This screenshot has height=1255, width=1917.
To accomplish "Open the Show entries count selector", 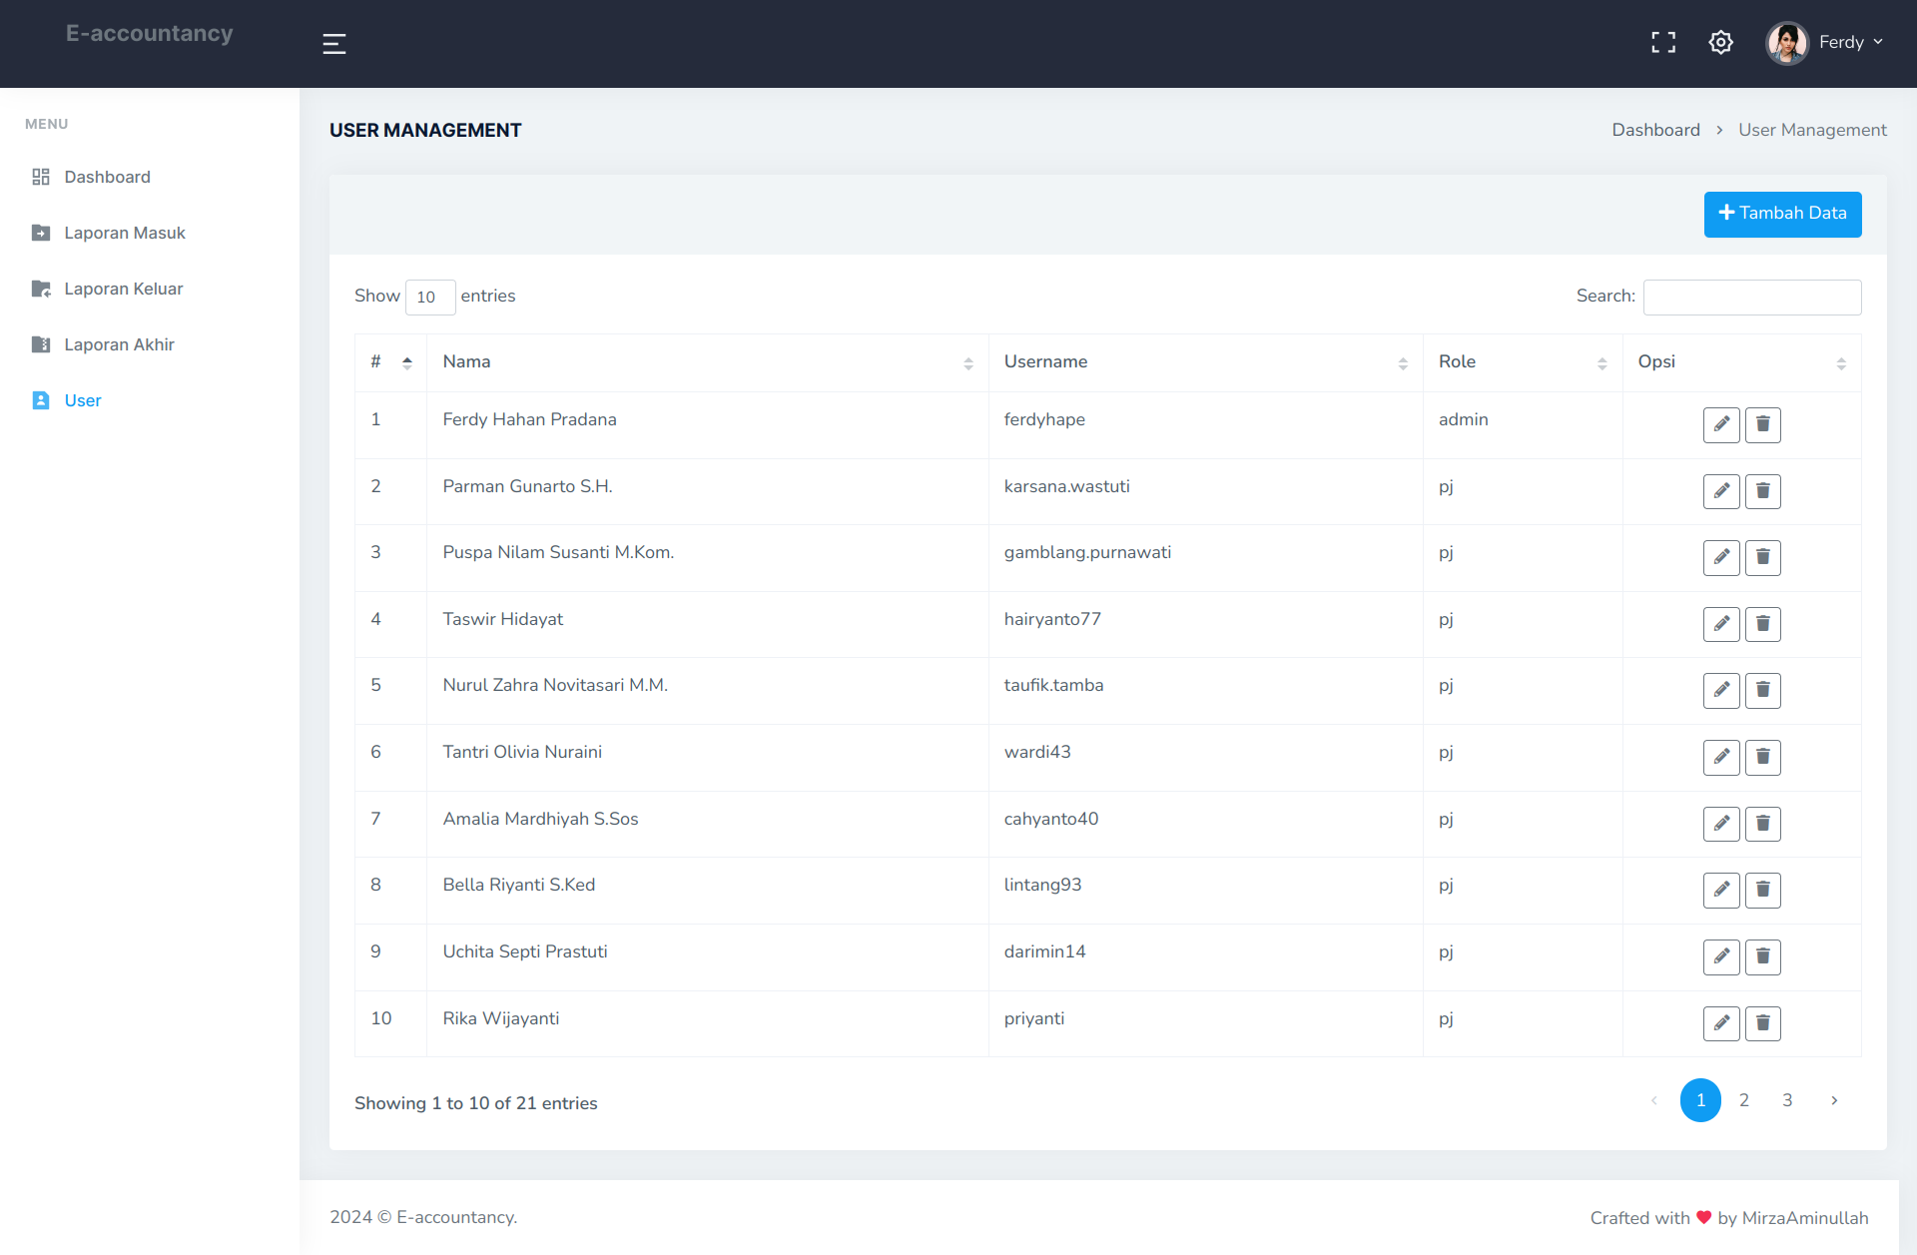I will tap(430, 297).
